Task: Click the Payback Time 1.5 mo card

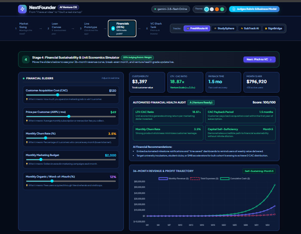Action: (223, 82)
